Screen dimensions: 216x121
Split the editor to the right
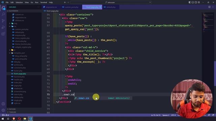(209, 7)
